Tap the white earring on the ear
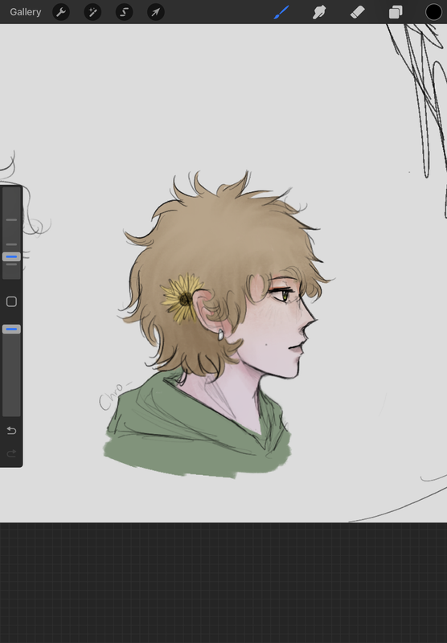Screen dimensions: 447x643 220,334
